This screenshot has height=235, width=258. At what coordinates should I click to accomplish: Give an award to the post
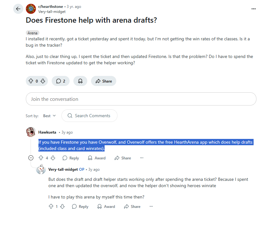80,81
